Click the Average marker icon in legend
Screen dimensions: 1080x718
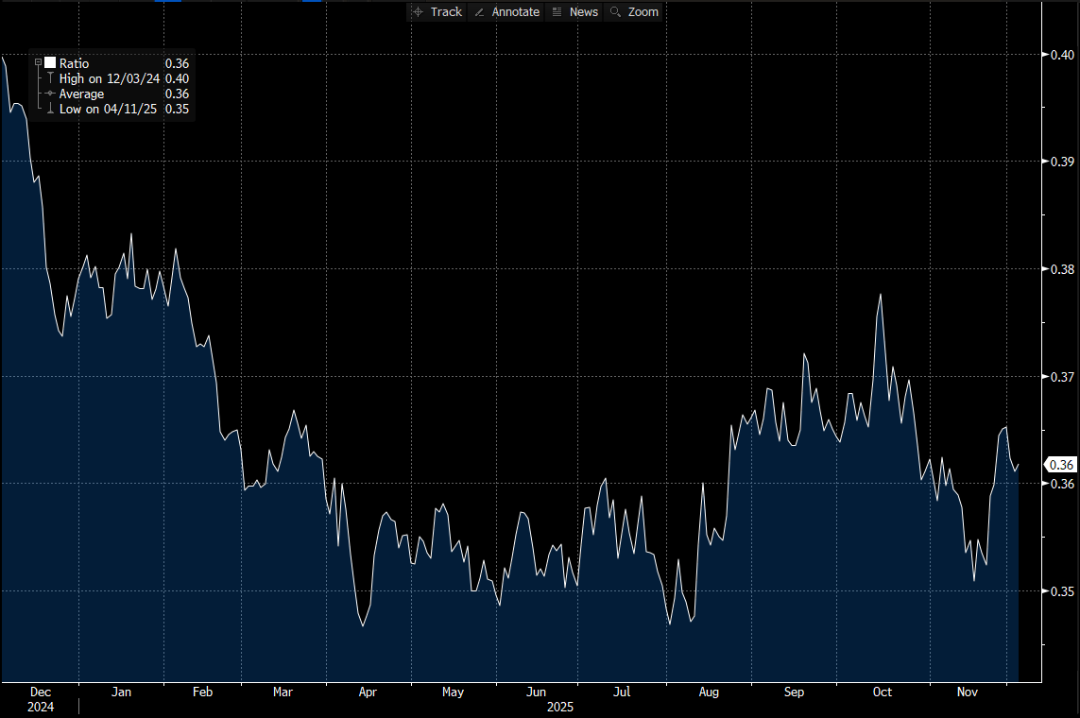pyautogui.click(x=50, y=93)
